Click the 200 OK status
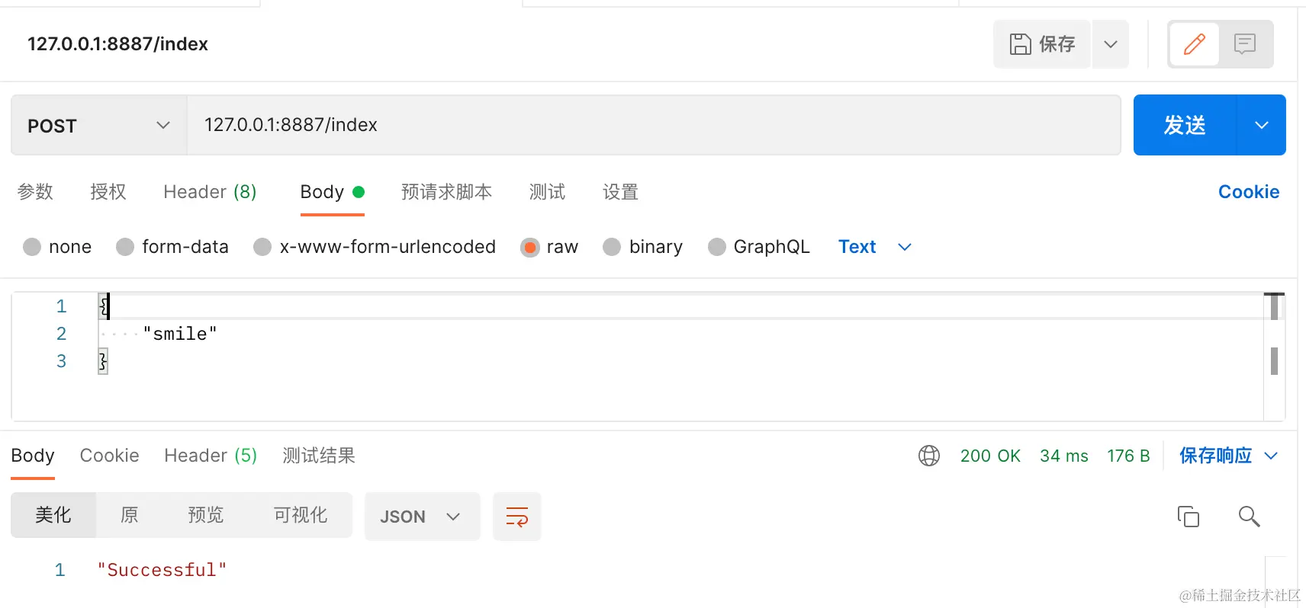The image size is (1306, 608). tap(990, 456)
